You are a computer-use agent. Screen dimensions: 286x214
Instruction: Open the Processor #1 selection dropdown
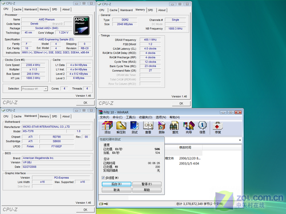(46, 88)
